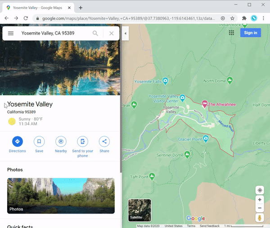Select the Glacier Point marker
This screenshot has width=270, height=228.
click(206, 139)
